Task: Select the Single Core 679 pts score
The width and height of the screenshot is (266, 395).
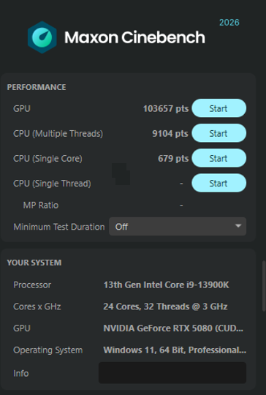Action: [x=173, y=159]
